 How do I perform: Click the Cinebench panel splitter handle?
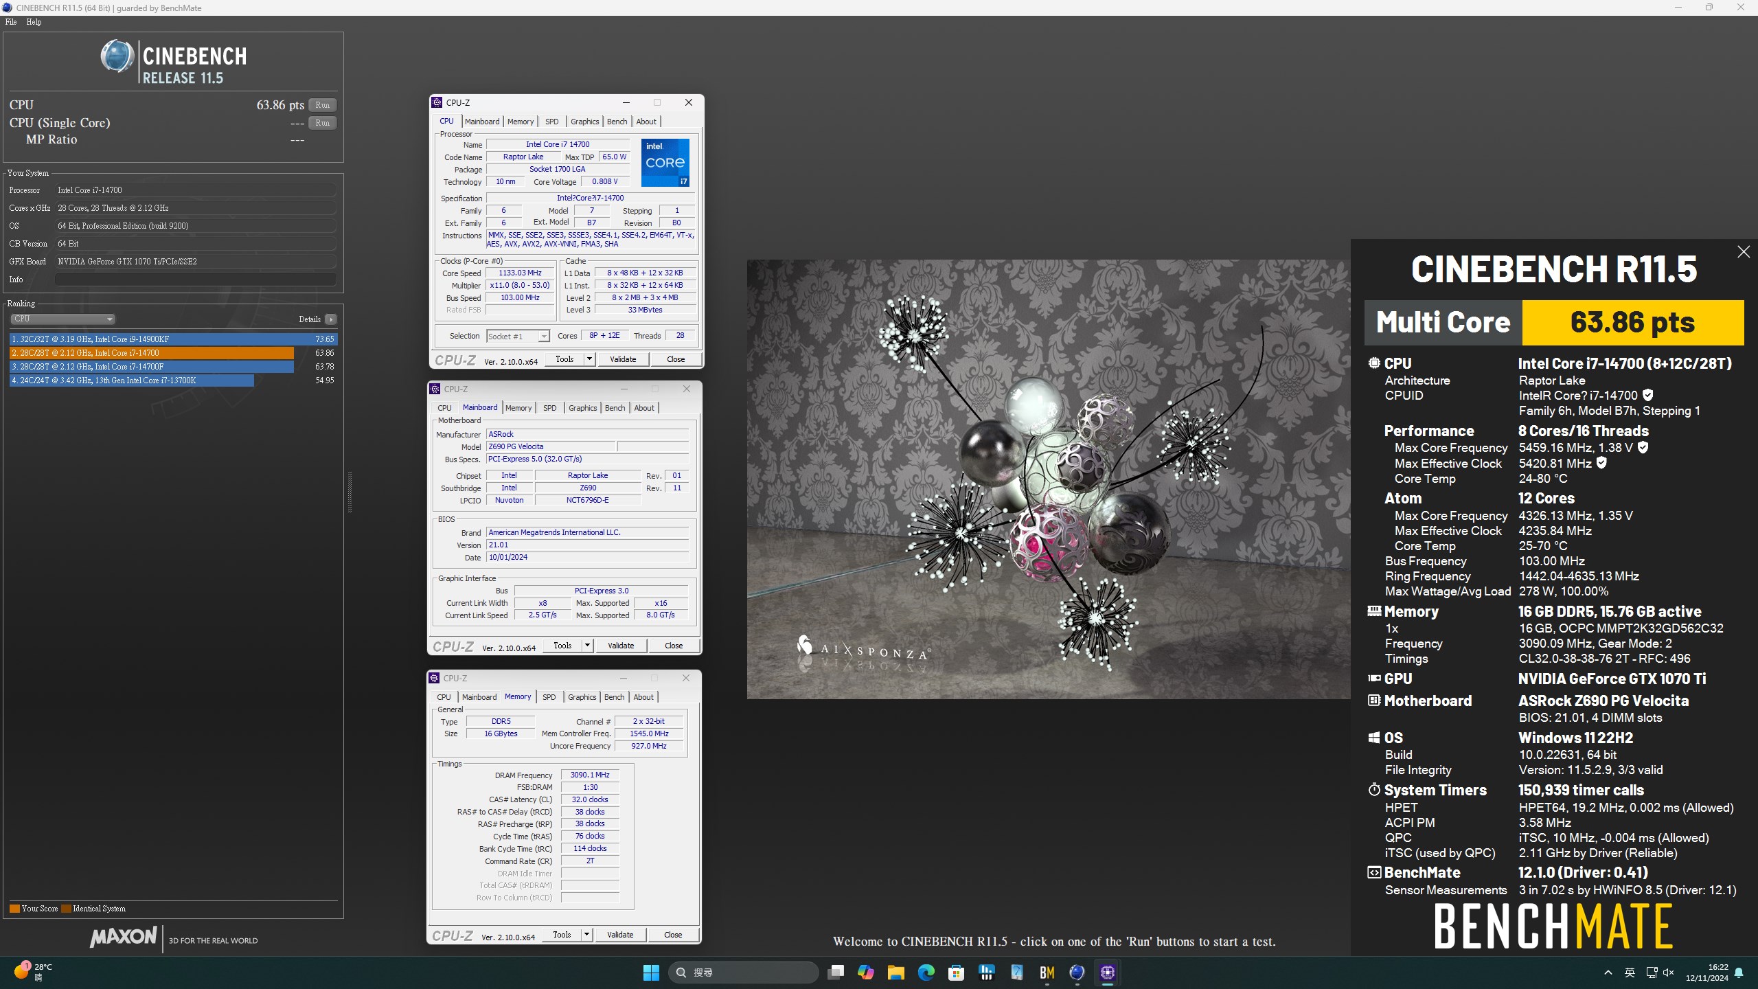350,492
